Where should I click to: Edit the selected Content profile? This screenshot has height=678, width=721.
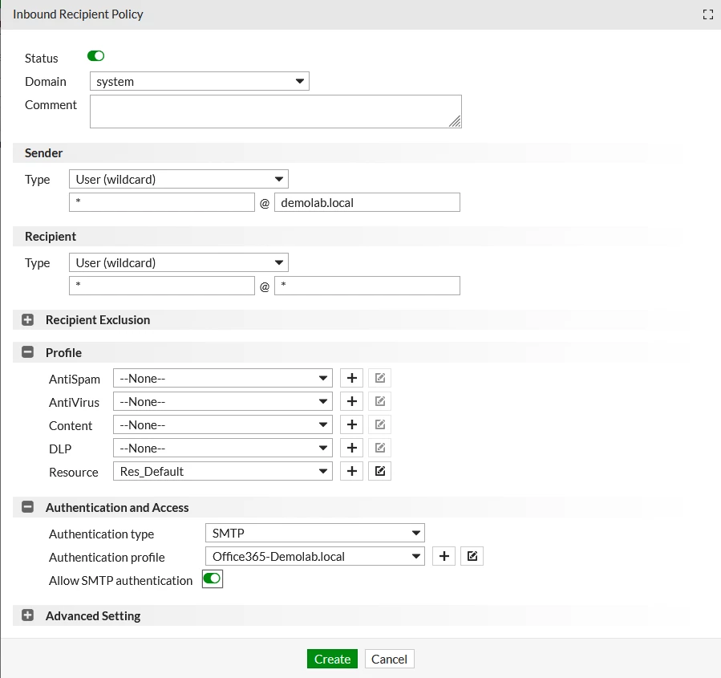(380, 424)
